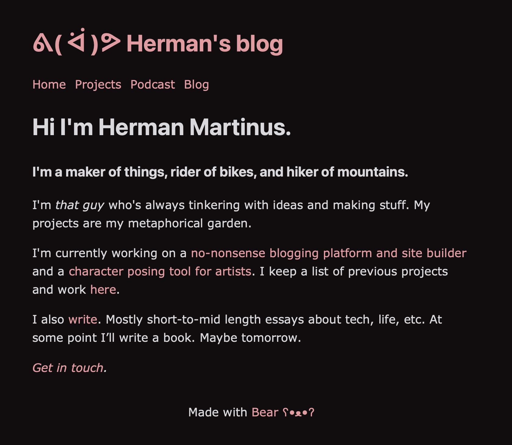Select the Blog nav item
This screenshot has height=445, width=512.
click(x=196, y=85)
